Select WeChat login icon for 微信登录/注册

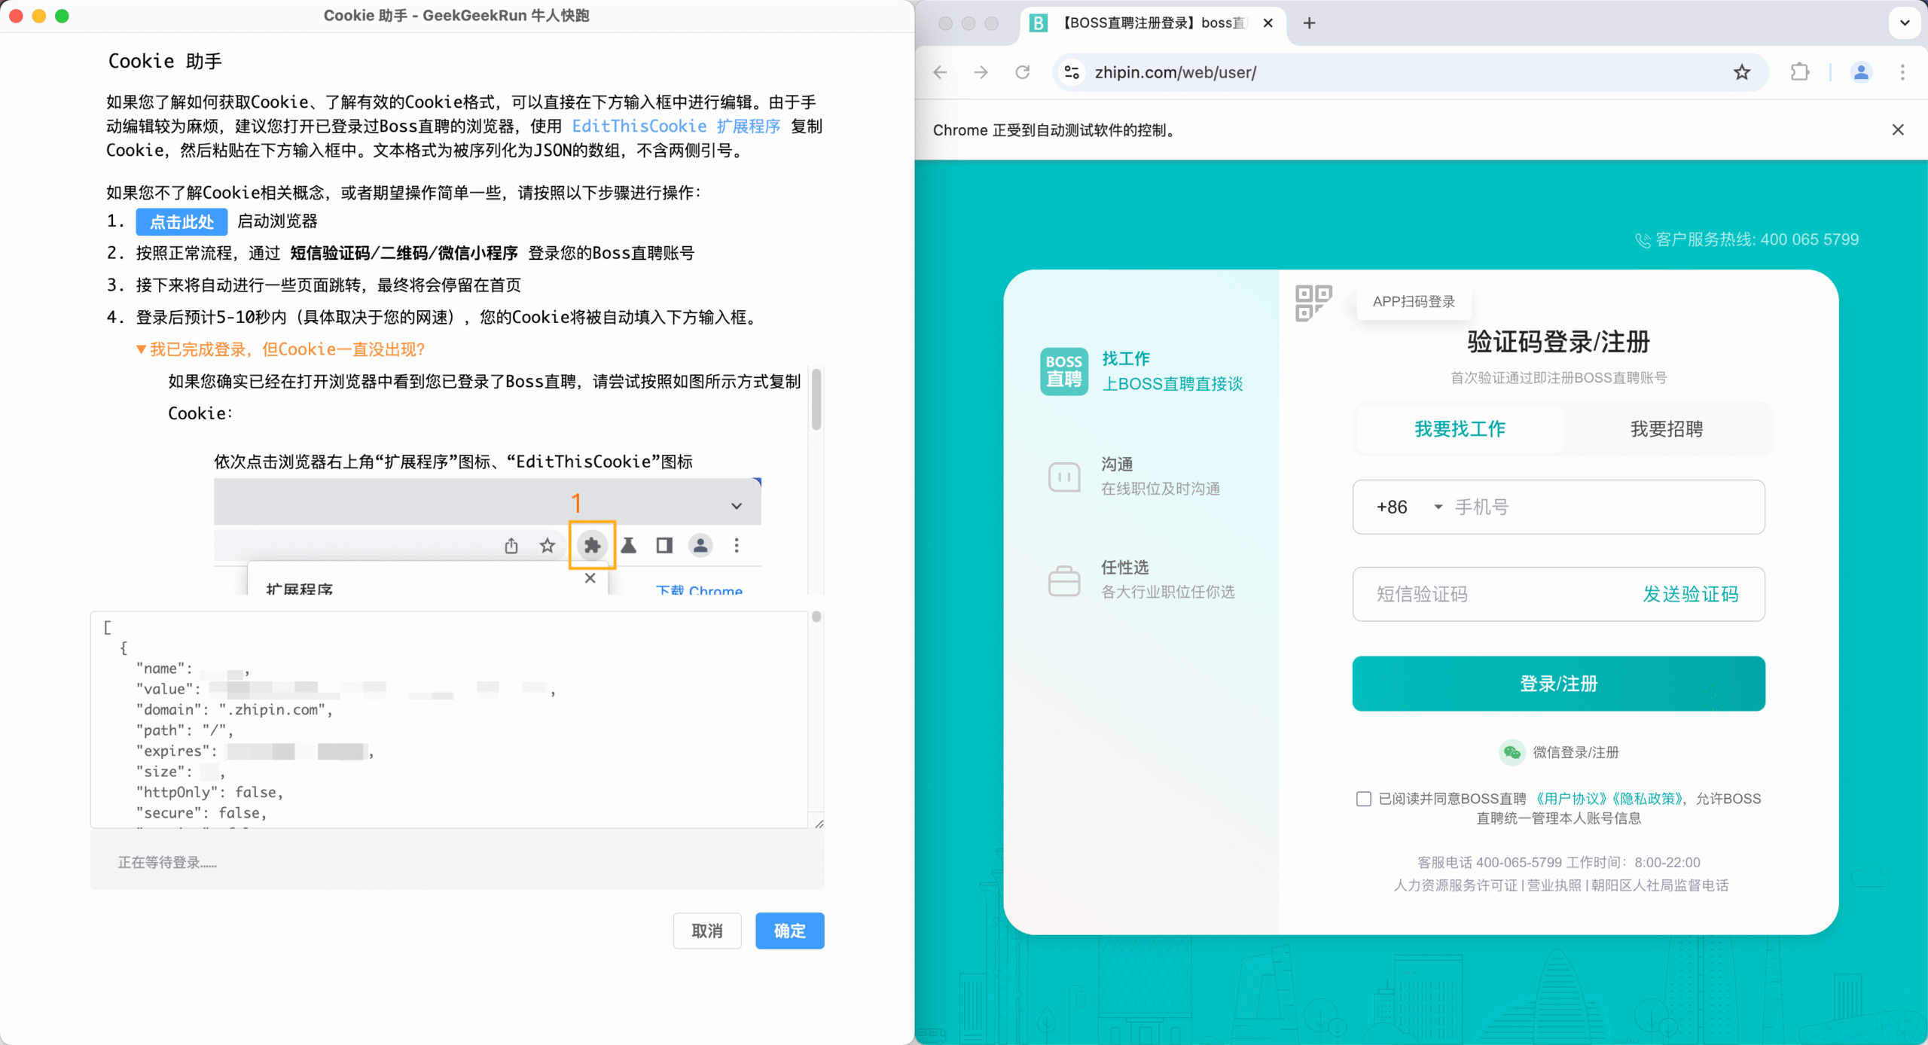point(1512,751)
